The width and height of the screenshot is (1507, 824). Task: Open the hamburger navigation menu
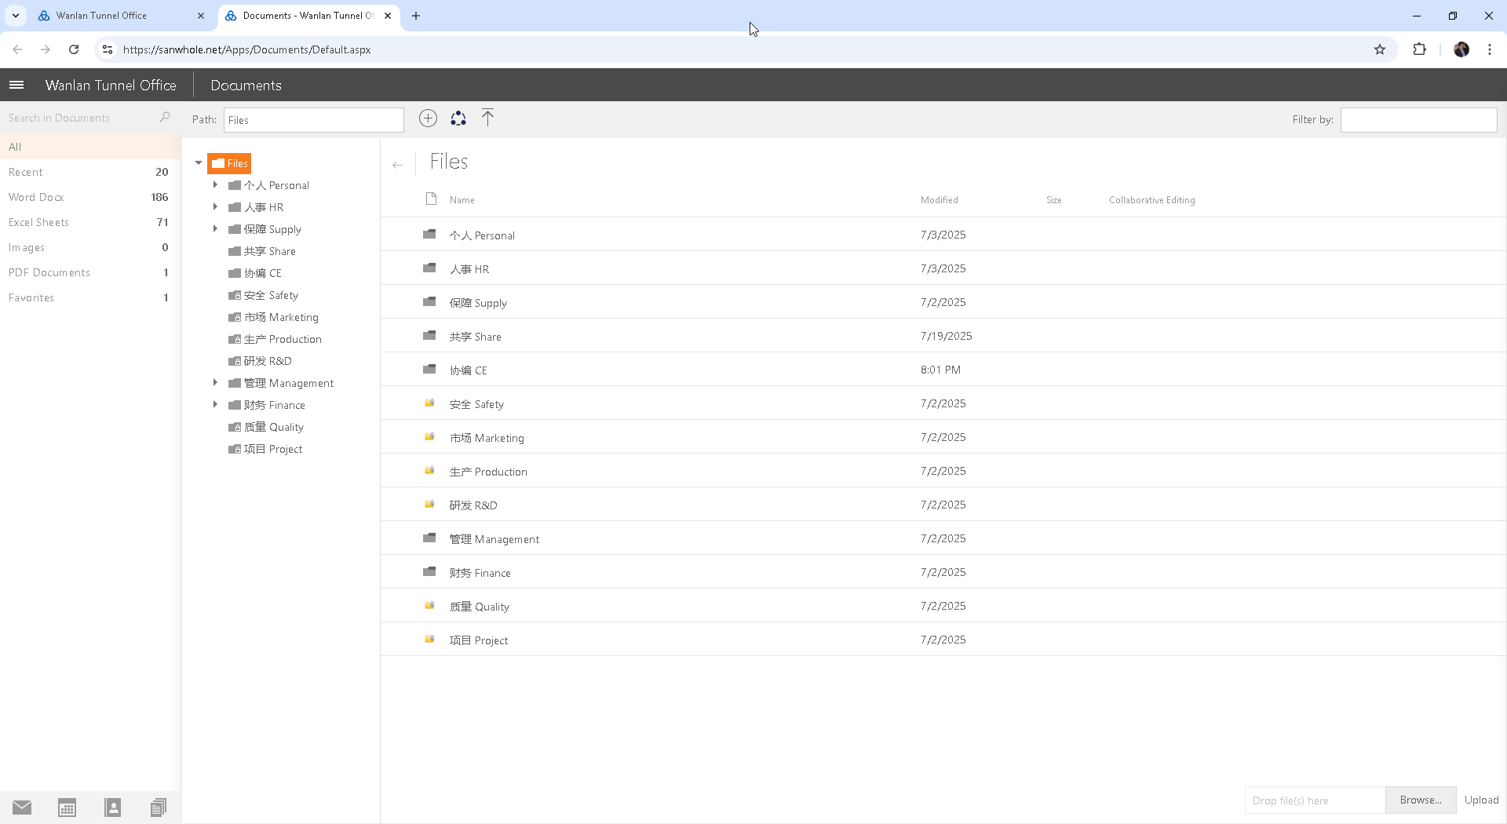click(x=16, y=85)
